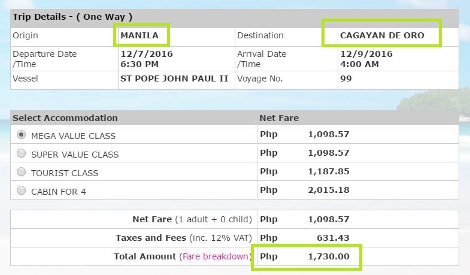The image size is (470, 275).
Task: Click the CABIN FOR 4 label text
Action: point(59,192)
